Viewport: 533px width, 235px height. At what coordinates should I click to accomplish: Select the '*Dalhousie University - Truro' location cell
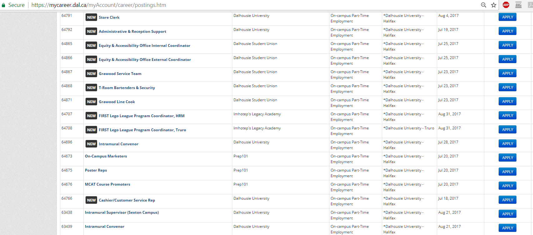[409, 128]
